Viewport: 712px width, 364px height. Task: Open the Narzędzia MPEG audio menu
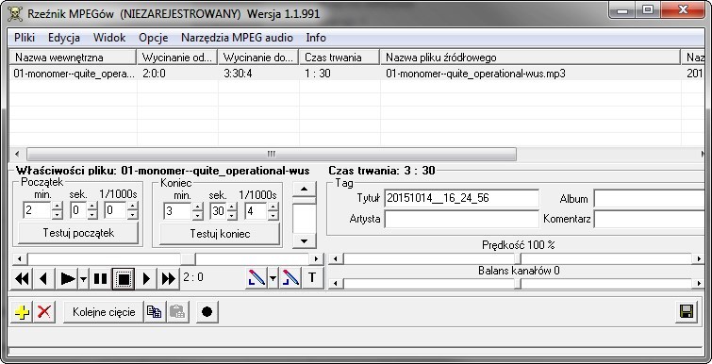237,38
